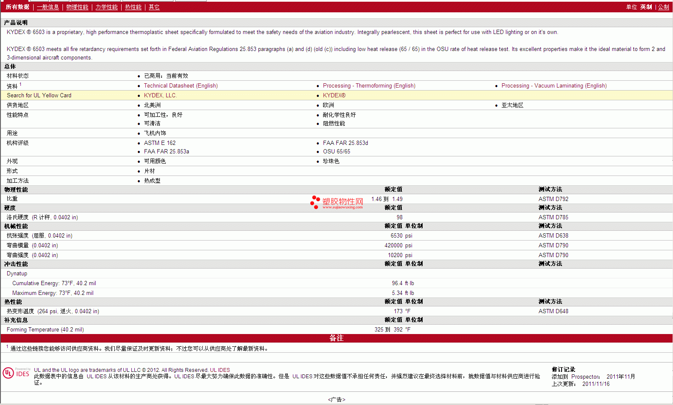Click 欧洲 availability entry
This screenshot has width=673, height=405.
point(328,105)
